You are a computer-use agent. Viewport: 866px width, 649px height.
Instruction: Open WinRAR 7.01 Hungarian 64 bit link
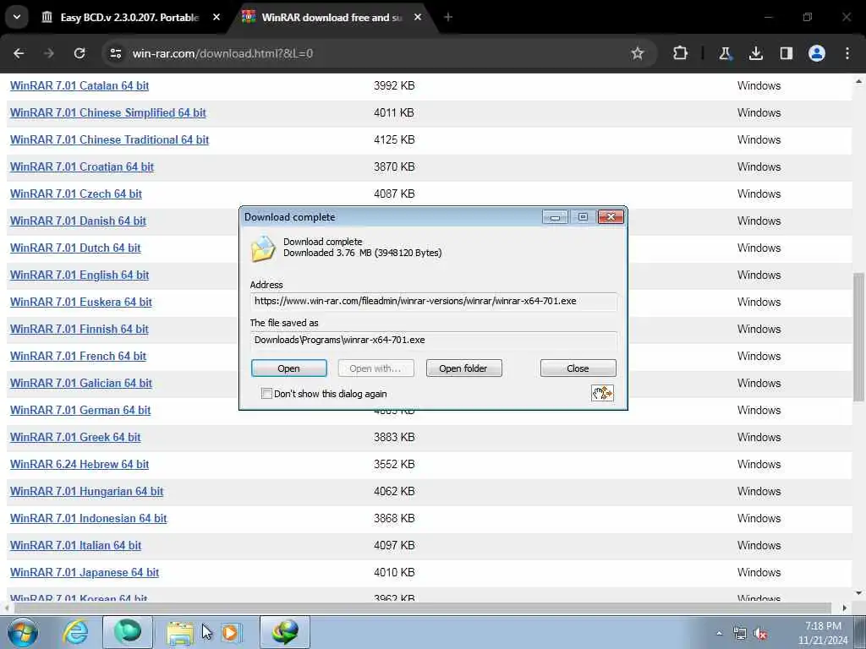pyautogui.click(x=87, y=491)
